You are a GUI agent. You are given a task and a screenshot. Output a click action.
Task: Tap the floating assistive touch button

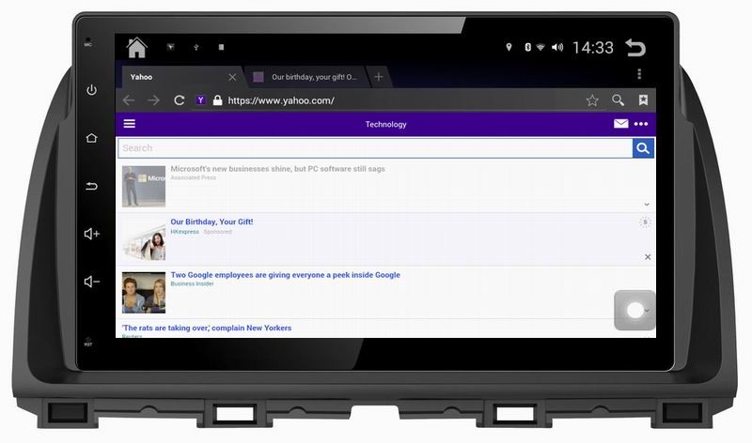(634, 310)
